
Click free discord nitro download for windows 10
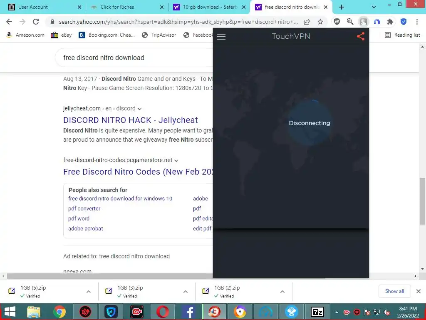(120, 199)
